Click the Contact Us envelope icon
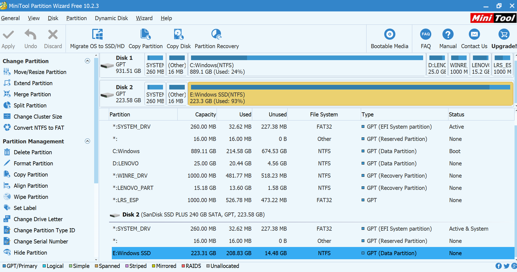This screenshot has width=517, height=272. click(x=474, y=34)
